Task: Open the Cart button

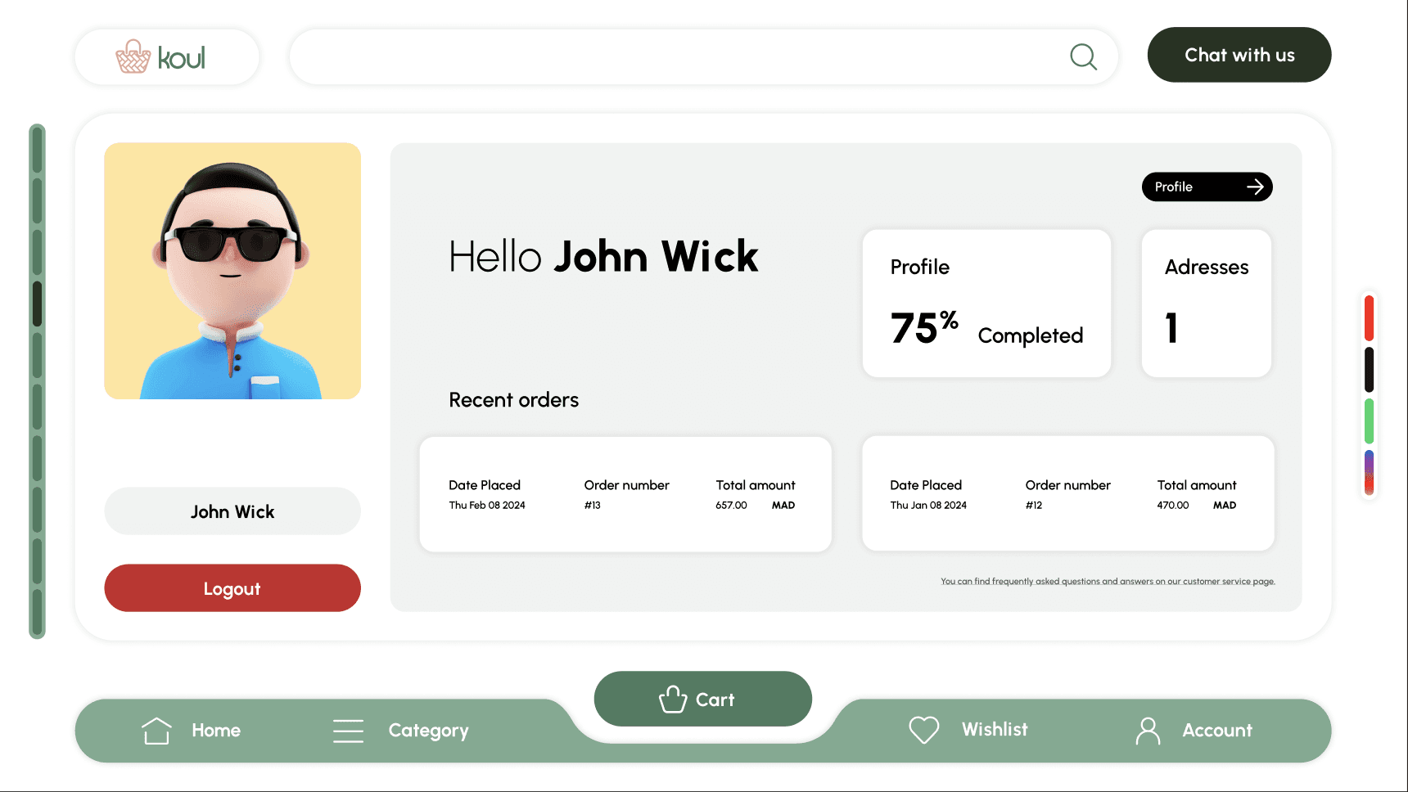Action: (703, 699)
